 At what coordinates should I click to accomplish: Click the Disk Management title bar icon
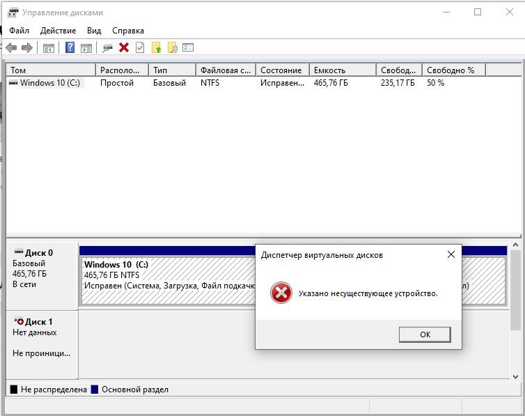tap(13, 13)
